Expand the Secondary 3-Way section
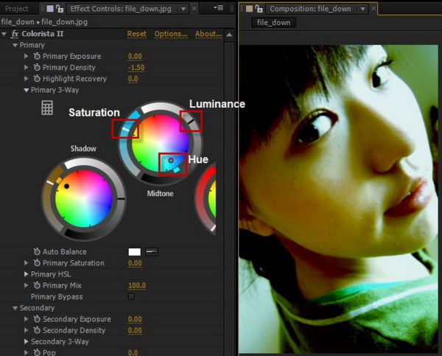The height and width of the screenshot is (356, 442). tap(27, 341)
